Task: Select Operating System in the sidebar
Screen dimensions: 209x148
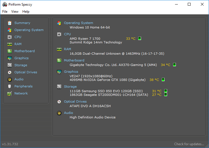Action: coord(29,30)
